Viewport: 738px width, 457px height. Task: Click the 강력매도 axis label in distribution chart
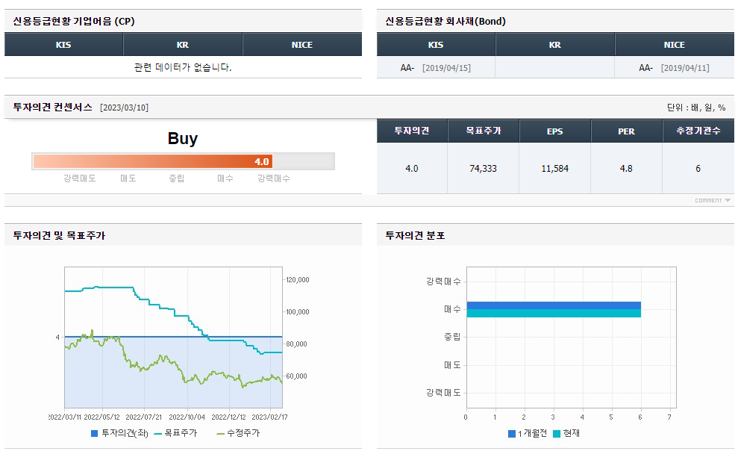[443, 393]
